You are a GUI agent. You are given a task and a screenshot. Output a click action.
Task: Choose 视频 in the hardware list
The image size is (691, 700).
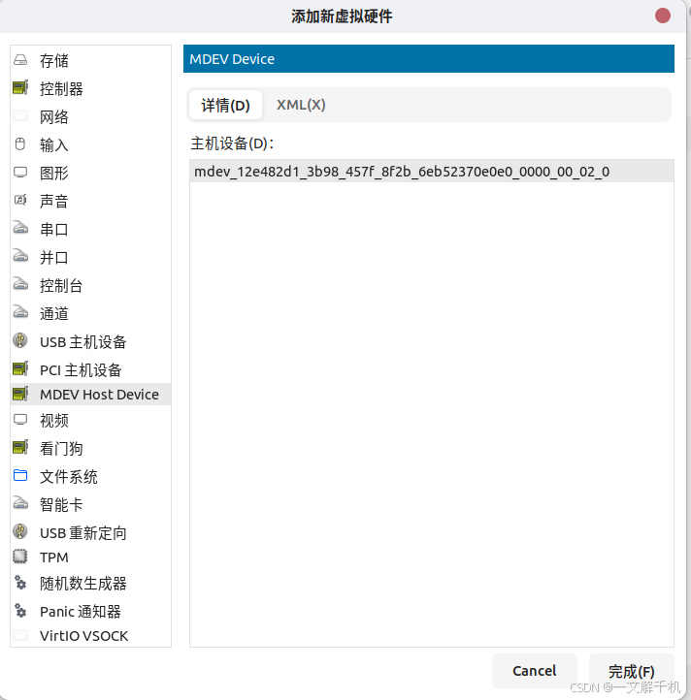(x=90, y=420)
